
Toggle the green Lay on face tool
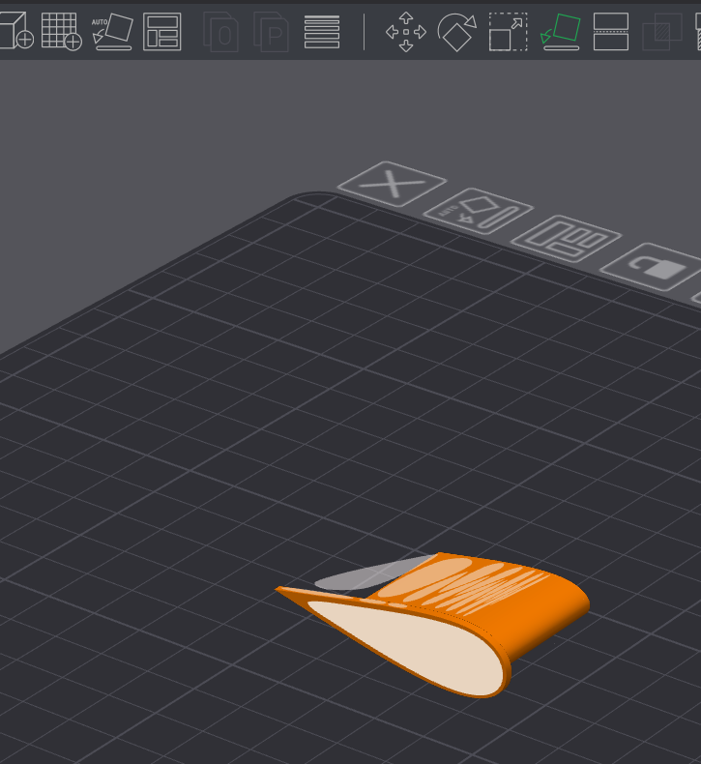[x=561, y=32]
